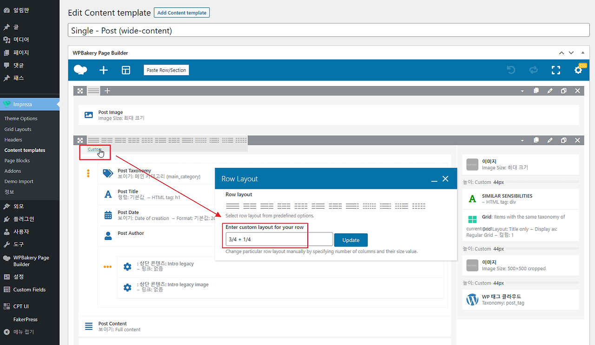The height and width of the screenshot is (345, 595).
Task: Click the custom row layout input field
Action: point(279,239)
